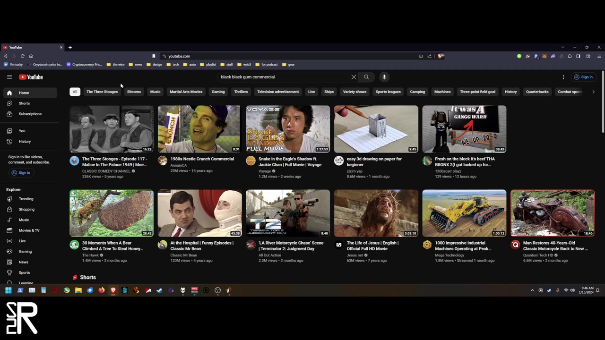Click the search field with 'black black gum commercial'
Screen dimensions: 605x340
pyautogui.click(x=284, y=77)
